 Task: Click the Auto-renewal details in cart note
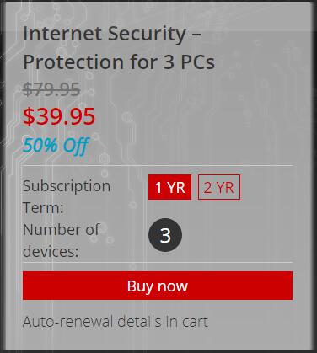point(116,322)
